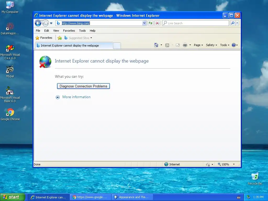Refresh the page using the green arrows icon

[x=150, y=23]
